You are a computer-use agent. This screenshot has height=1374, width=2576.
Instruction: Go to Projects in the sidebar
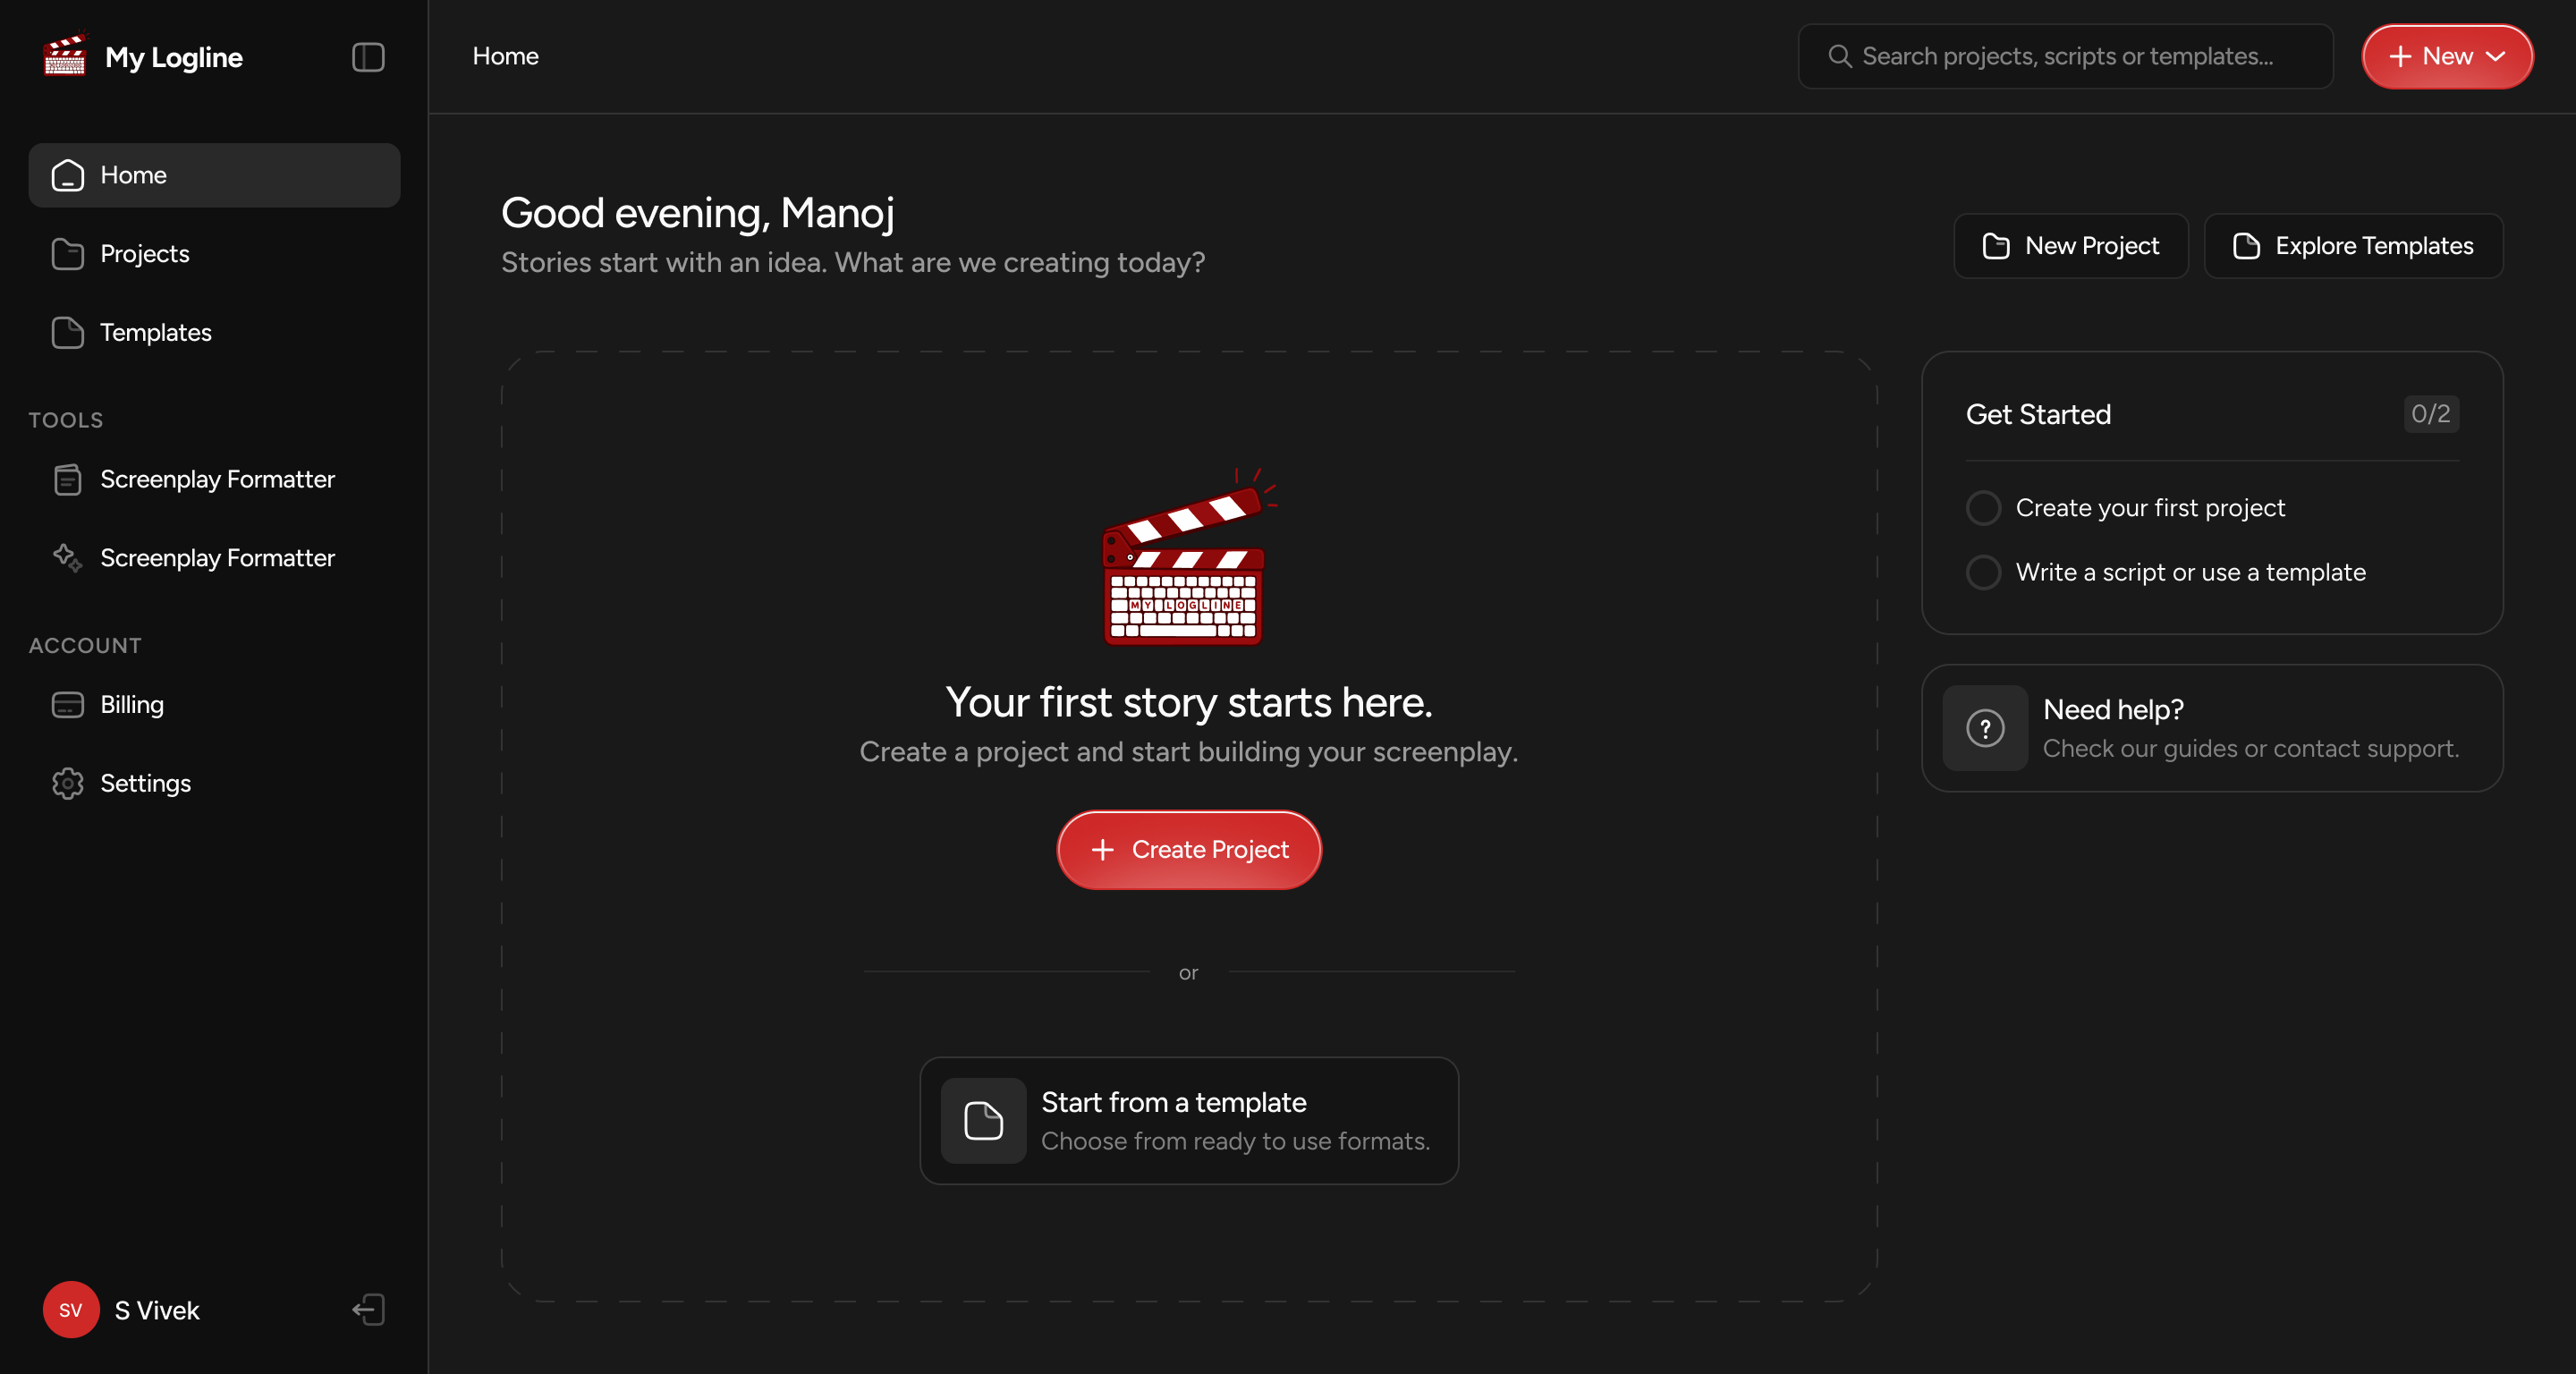(214, 254)
